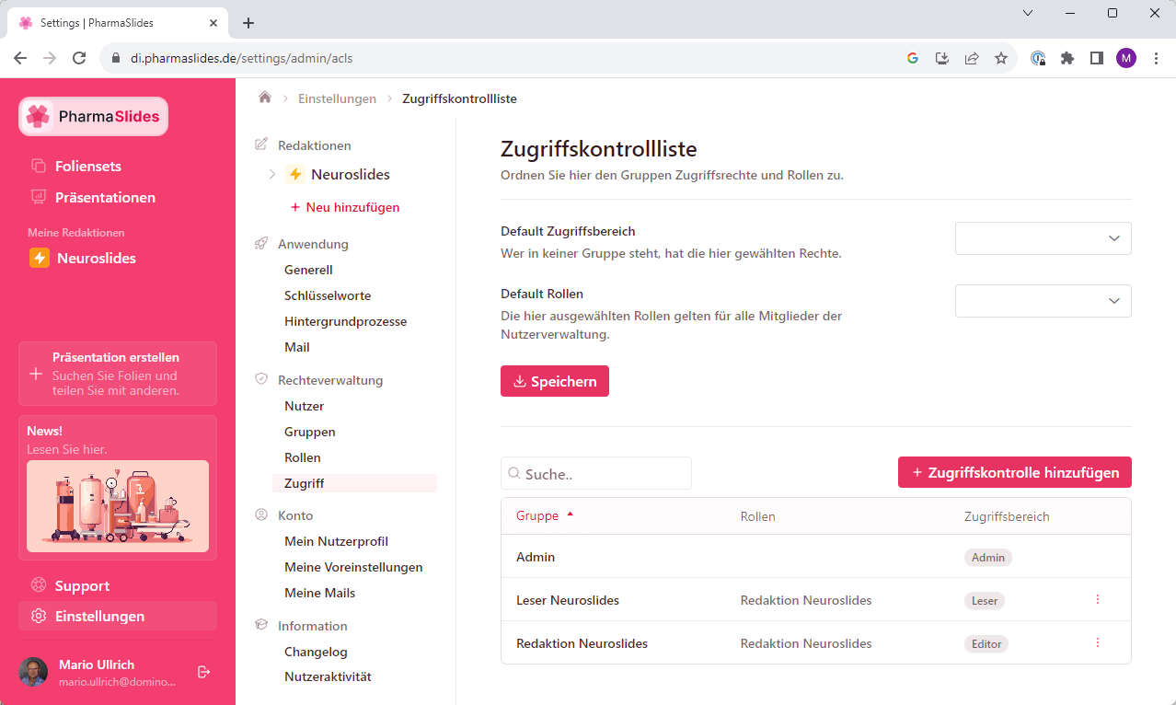
Task: Open the Default Zugriffsbereich dropdown
Action: (x=1043, y=238)
